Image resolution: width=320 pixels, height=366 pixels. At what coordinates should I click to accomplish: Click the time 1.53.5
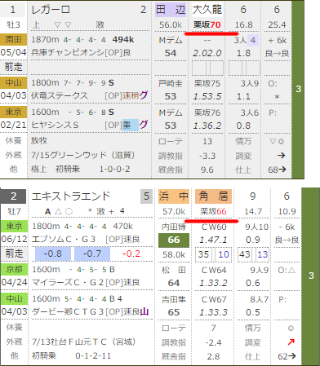click(x=207, y=96)
